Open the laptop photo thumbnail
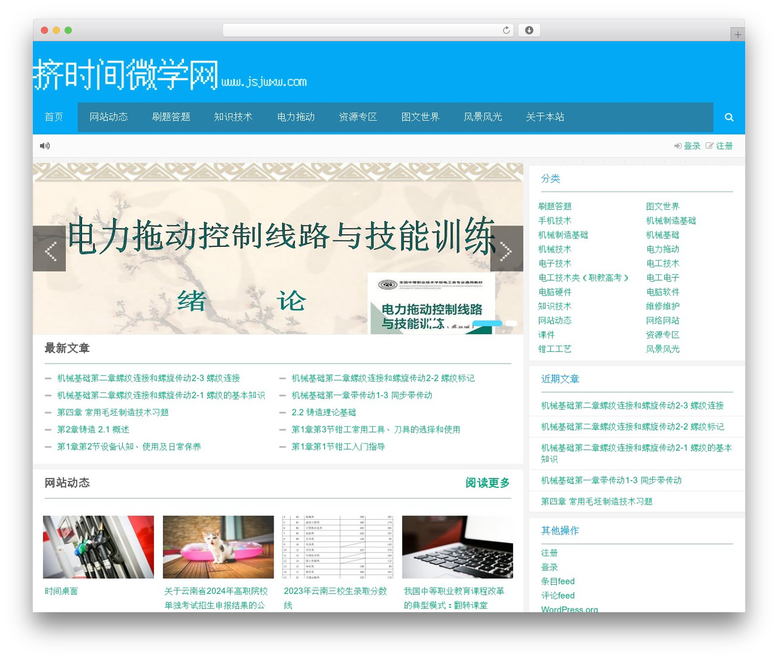Viewport: 778px width, 659px height. coord(458,547)
